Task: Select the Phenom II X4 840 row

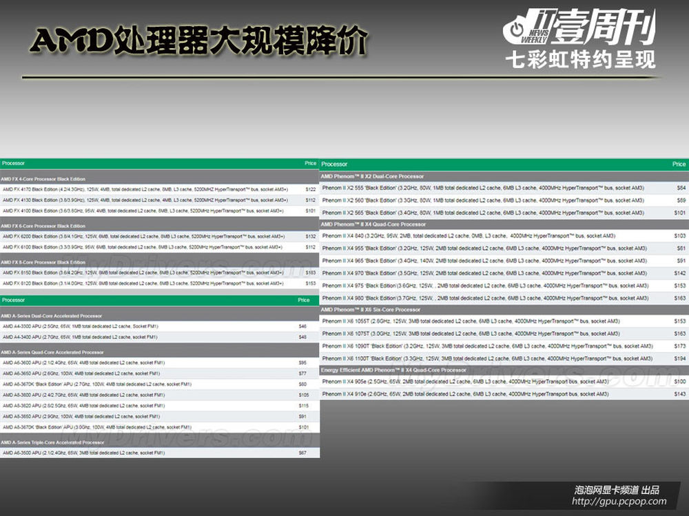Action: [x=504, y=236]
